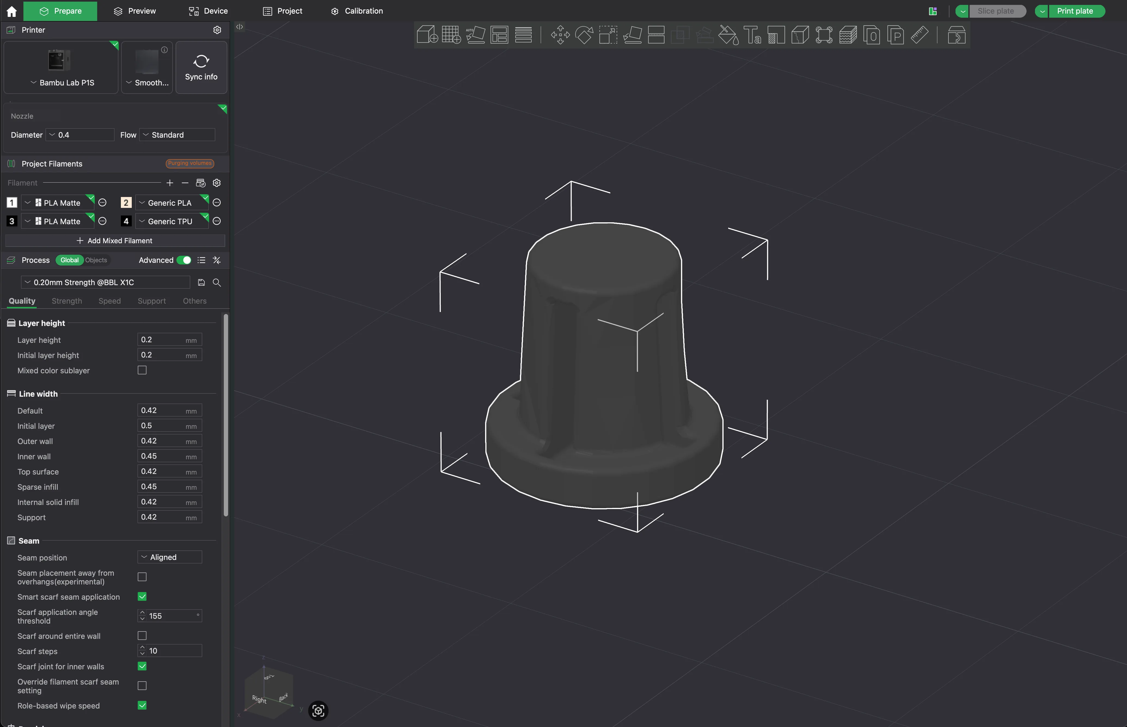This screenshot has width=1127, height=727.
Task: Uncheck Scarf joint for inner walls
Action: click(x=142, y=666)
